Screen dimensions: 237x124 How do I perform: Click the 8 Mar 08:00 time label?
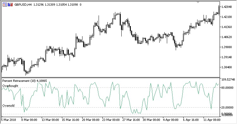tap(29, 120)
